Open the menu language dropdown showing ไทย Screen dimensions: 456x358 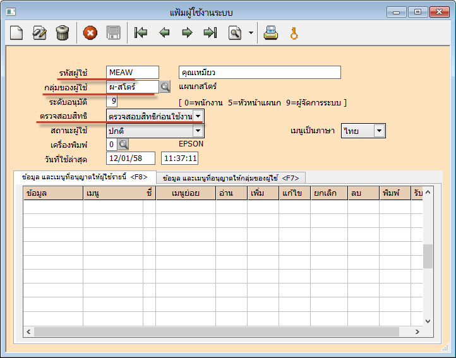point(378,131)
